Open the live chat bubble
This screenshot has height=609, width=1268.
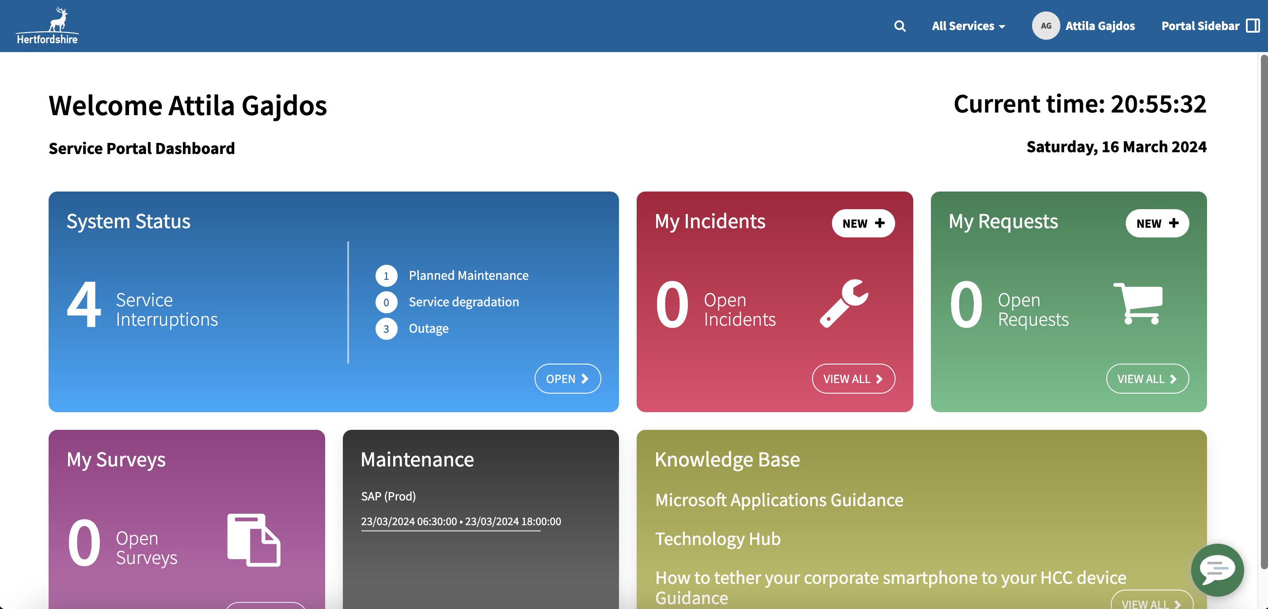click(x=1217, y=569)
